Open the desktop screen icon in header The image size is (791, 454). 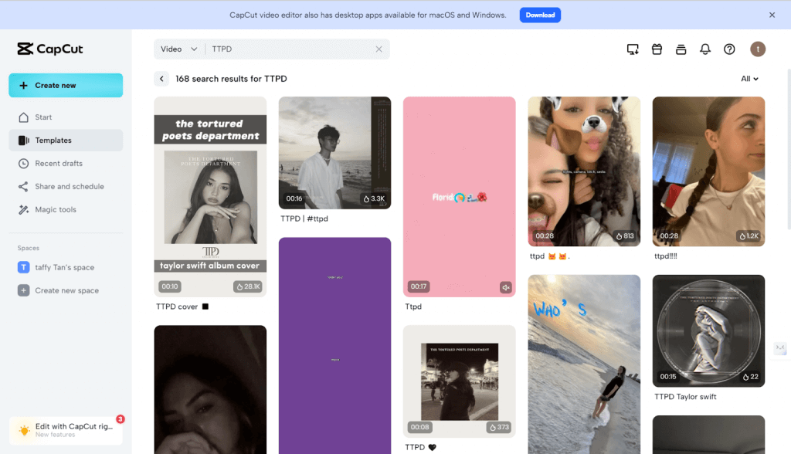633,49
